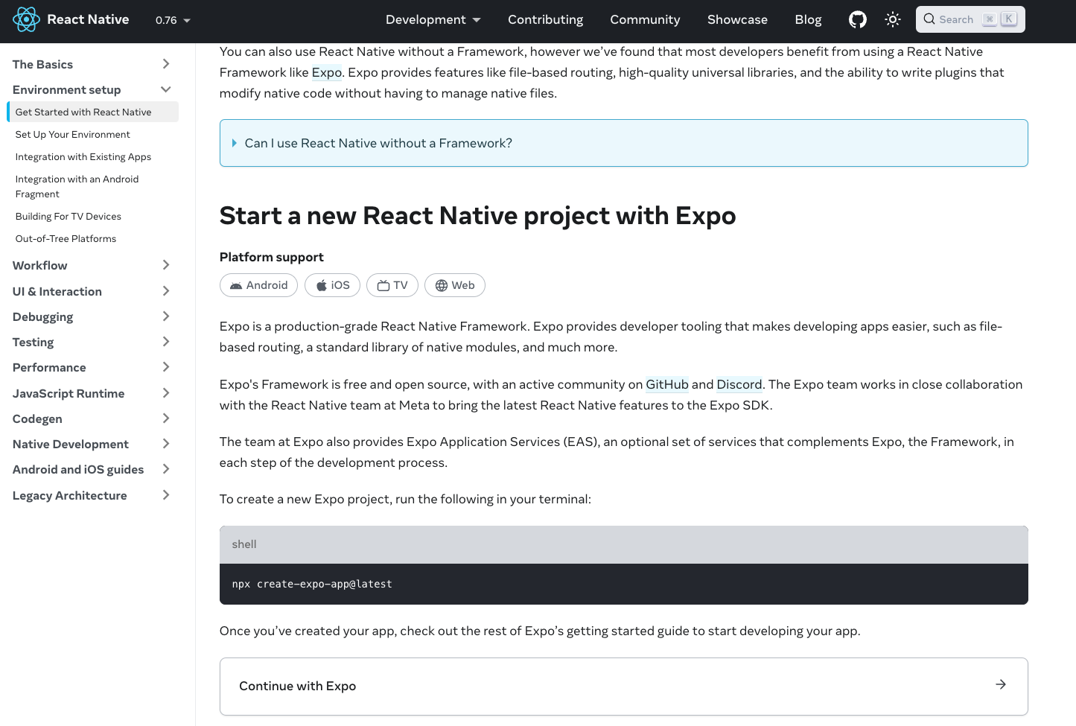
Task: Open Debugging sidebar category
Action: tap(42, 316)
